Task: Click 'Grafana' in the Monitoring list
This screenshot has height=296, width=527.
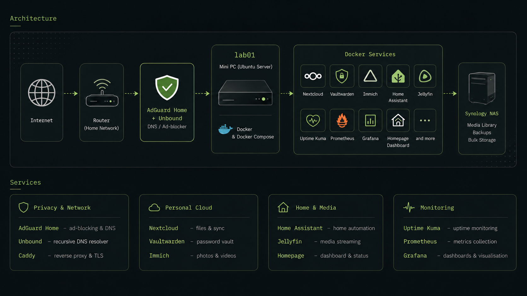Action: [x=415, y=256]
